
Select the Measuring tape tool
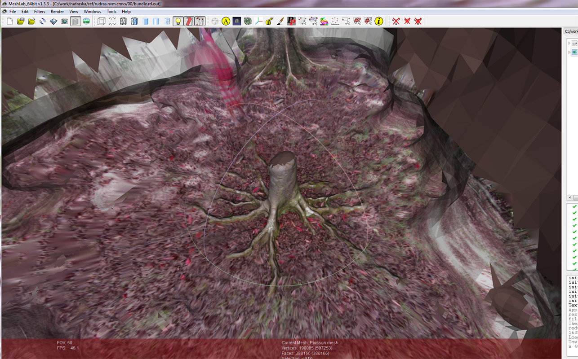270,21
